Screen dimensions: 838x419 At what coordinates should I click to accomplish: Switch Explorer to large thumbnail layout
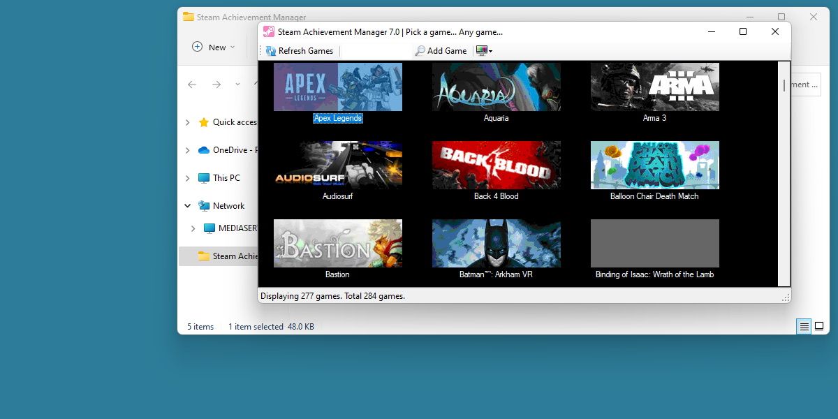point(818,326)
